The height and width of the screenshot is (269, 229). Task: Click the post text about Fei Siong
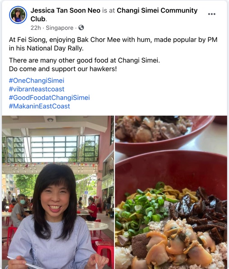click(113, 44)
